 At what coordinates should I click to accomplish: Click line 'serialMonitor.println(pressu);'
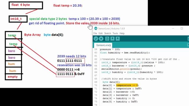point(121,69)
